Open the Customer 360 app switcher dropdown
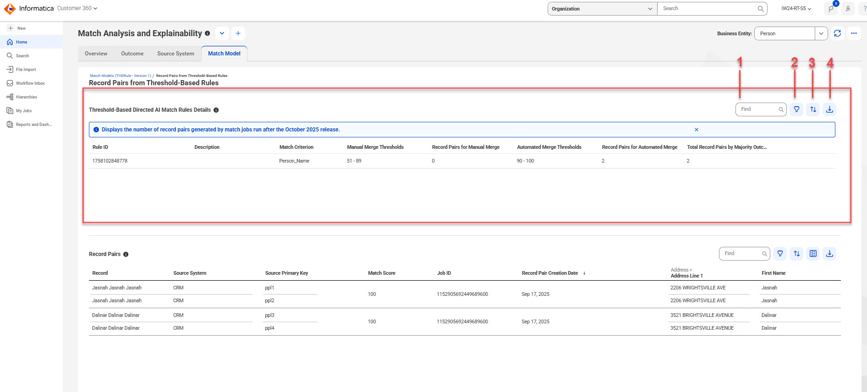Screen dimensions: 867x392 (77, 8)
